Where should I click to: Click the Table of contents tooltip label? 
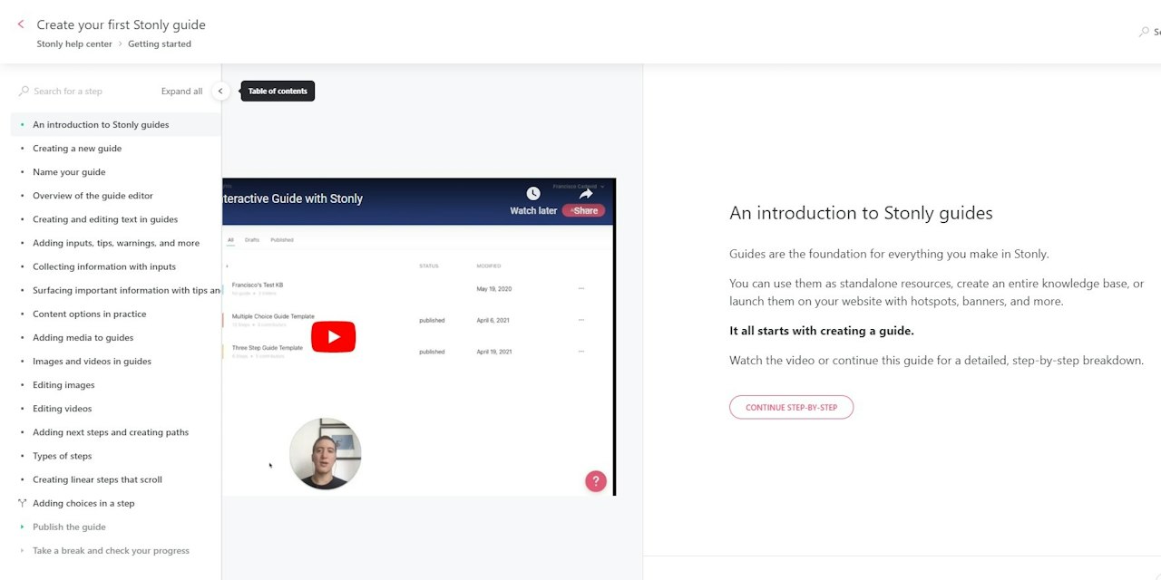point(278,91)
